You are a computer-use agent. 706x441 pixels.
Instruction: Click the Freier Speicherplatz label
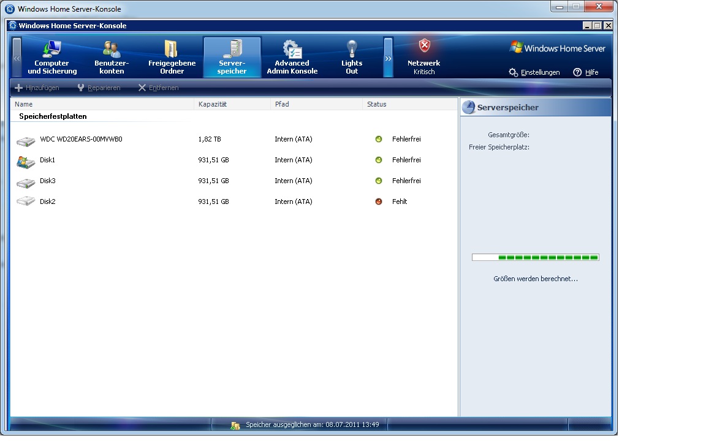(499, 147)
